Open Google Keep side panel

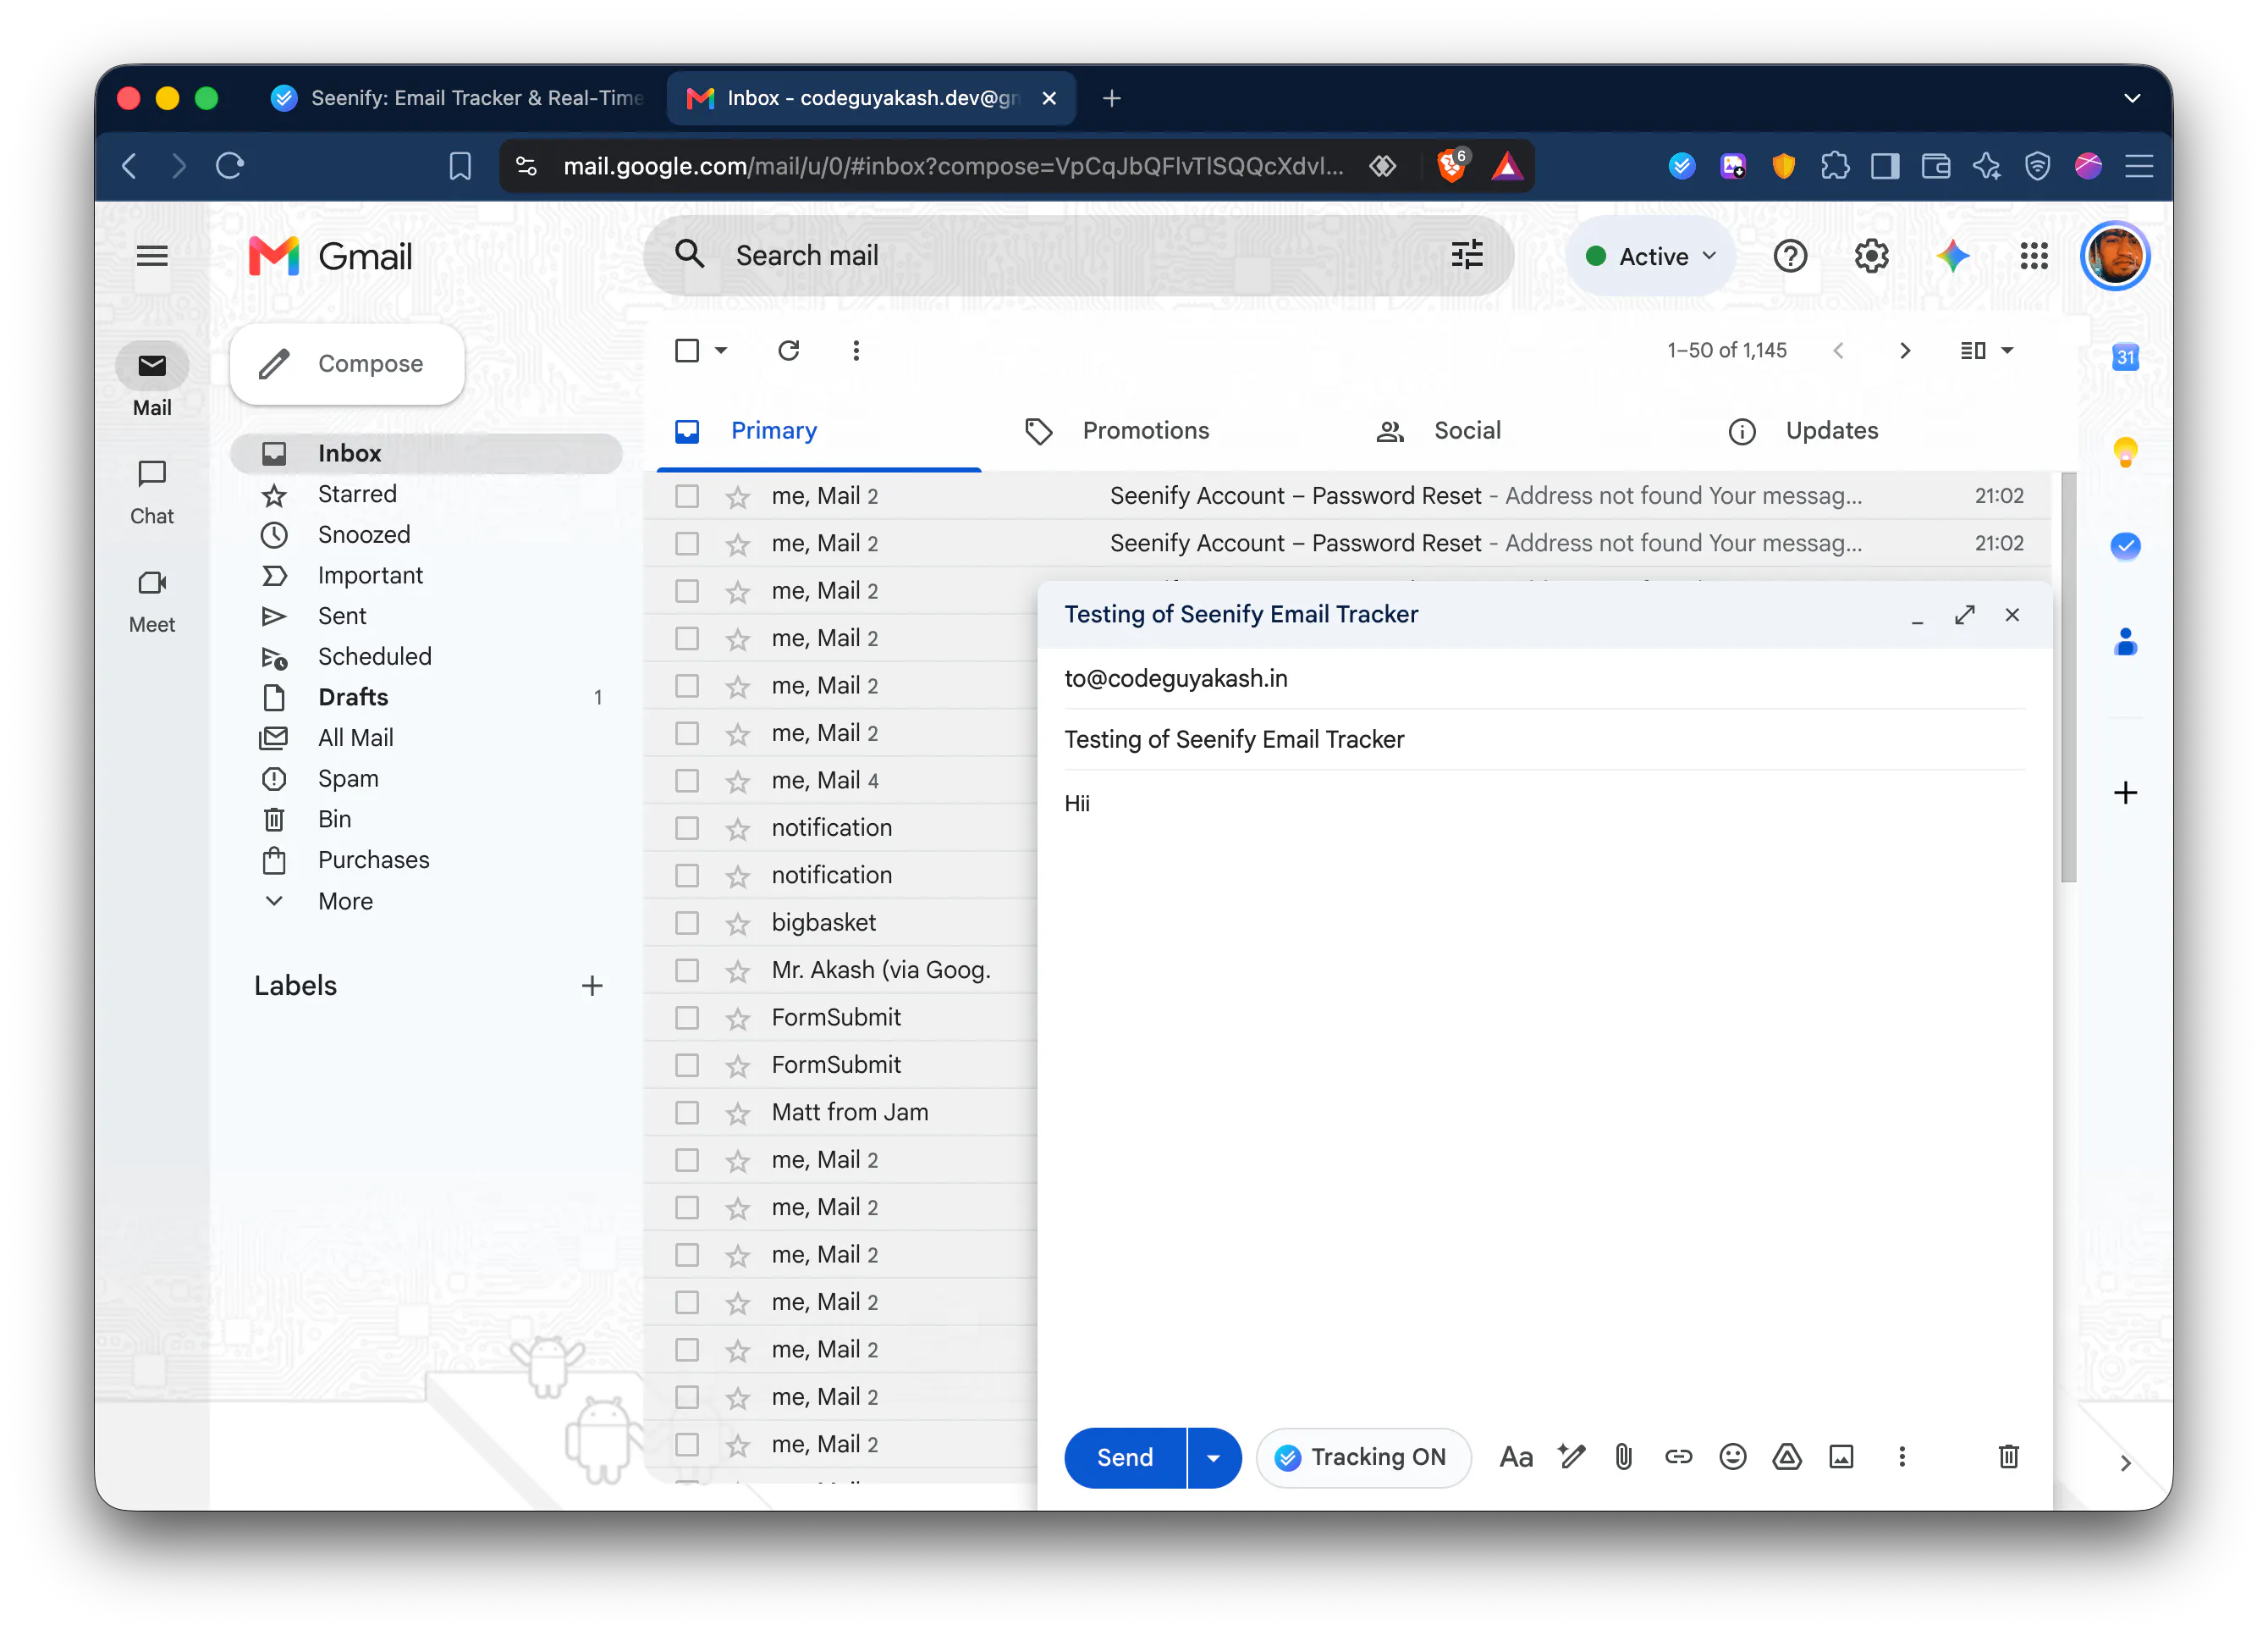click(x=2125, y=452)
